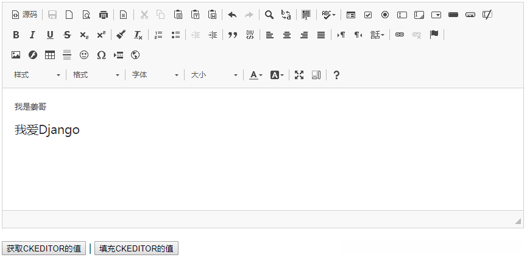Insert a form button
Image resolution: width=527 pixels, height=260 pixels.
[x=453, y=15]
